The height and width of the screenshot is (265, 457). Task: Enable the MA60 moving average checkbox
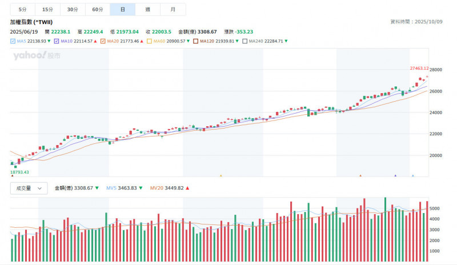coord(149,41)
